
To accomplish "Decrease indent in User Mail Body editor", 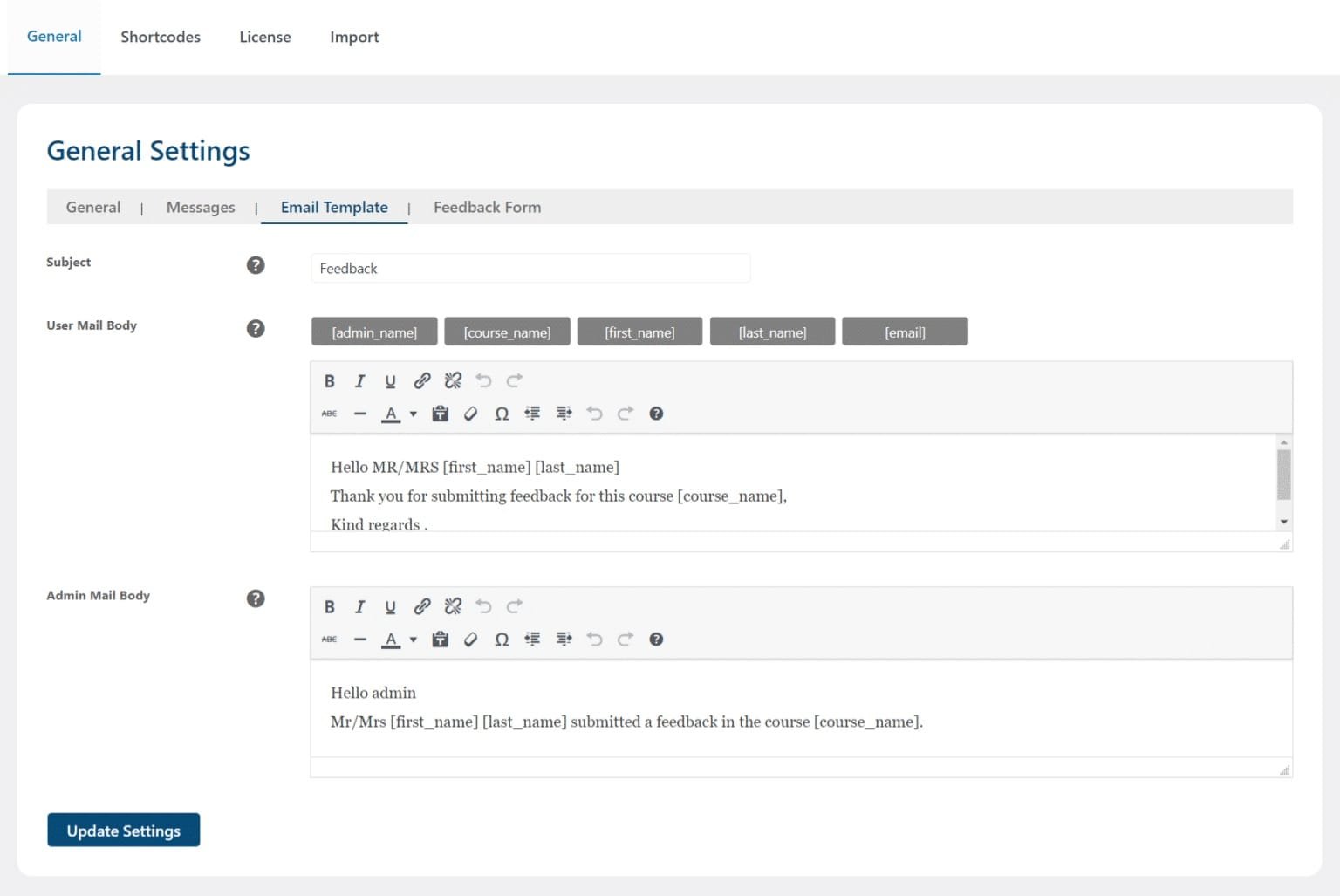I will pyautogui.click(x=532, y=414).
